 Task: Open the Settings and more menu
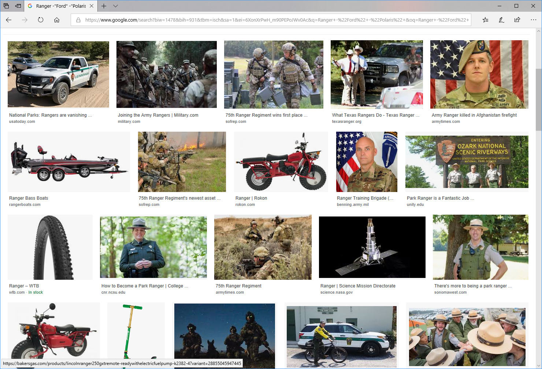[533, 20]
